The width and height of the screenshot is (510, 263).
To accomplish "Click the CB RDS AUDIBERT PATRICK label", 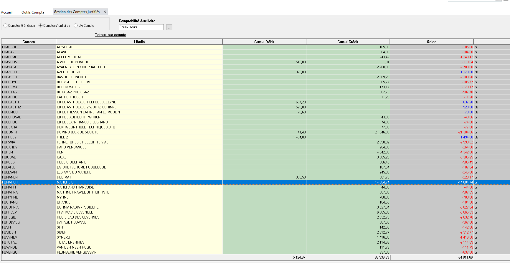I will click(x=78, y=117).
